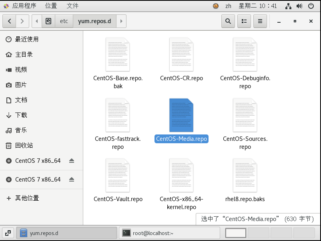Viewport: 321px width, 241px height.
Task: Open 其他位置 other locations
Action: click(x=41, y=198)
